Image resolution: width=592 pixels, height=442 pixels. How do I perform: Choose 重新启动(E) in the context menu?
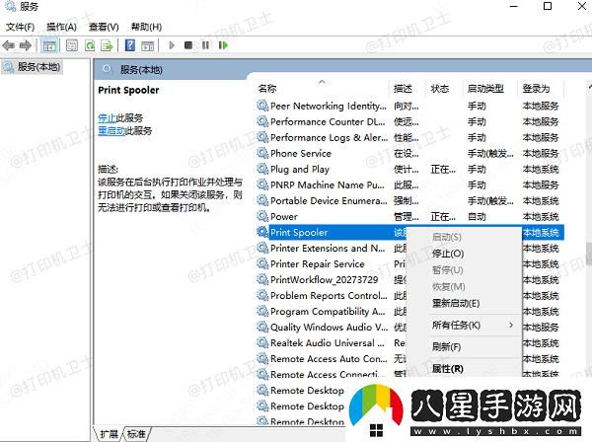(456, 303)
